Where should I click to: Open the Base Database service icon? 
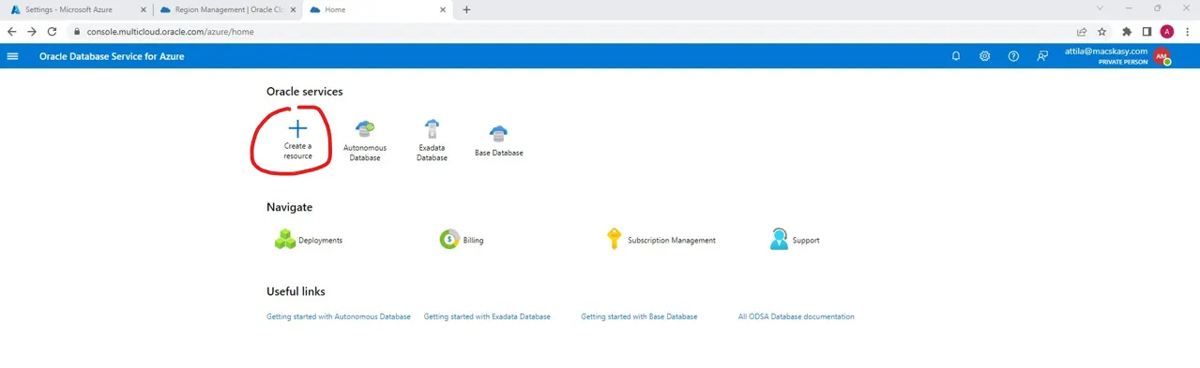[498, 134]
